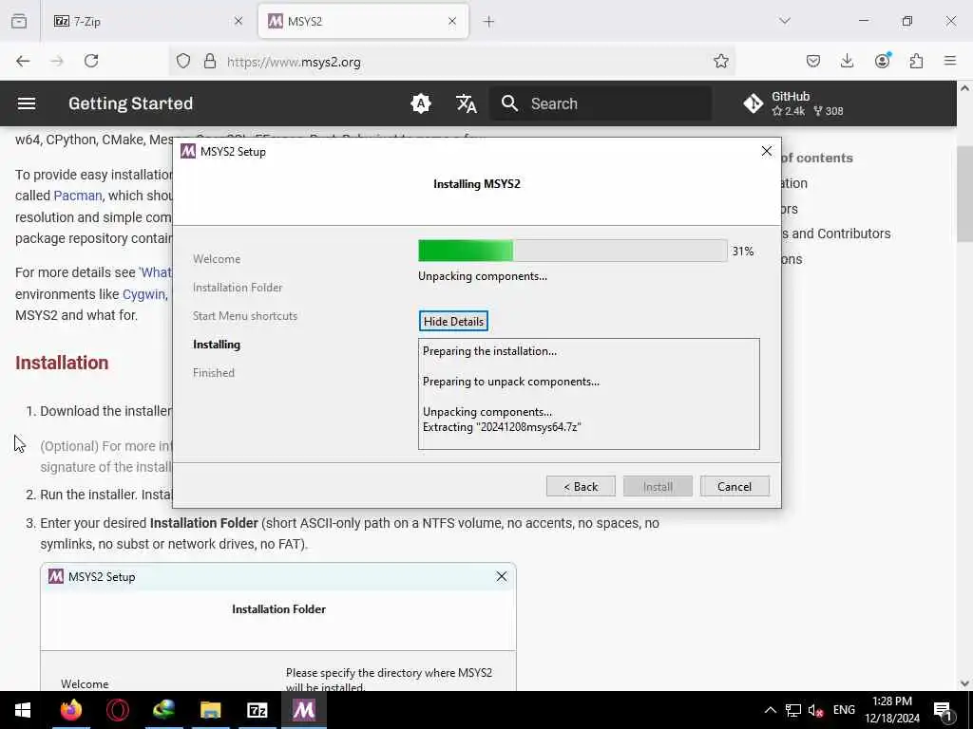The height and width of the screenshot is (729, 973).
Task: Click the installation progress bar
Action: click(573, 251)
